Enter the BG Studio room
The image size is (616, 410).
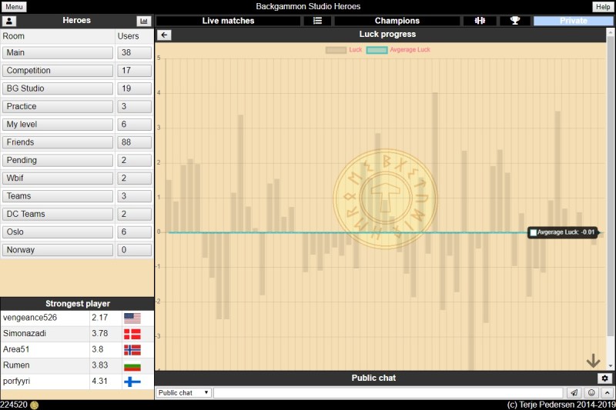click(57, 88)
